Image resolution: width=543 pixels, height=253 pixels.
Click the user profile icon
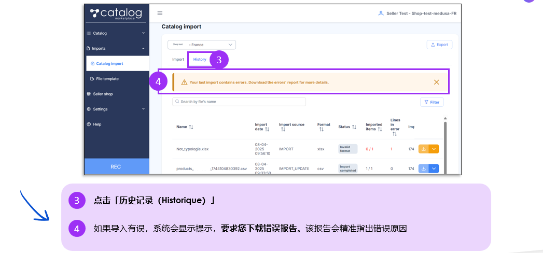[381, 13]
